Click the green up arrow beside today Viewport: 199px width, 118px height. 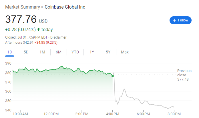[39, 29]
